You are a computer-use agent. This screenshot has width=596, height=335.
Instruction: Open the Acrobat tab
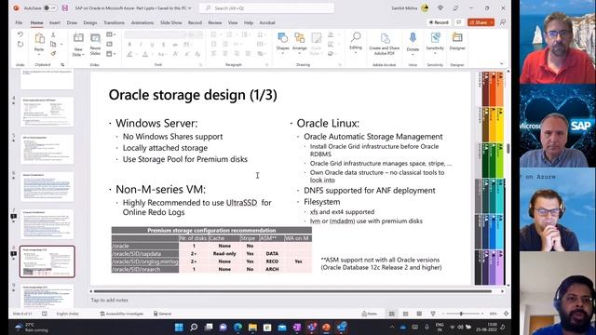point(267,22)
